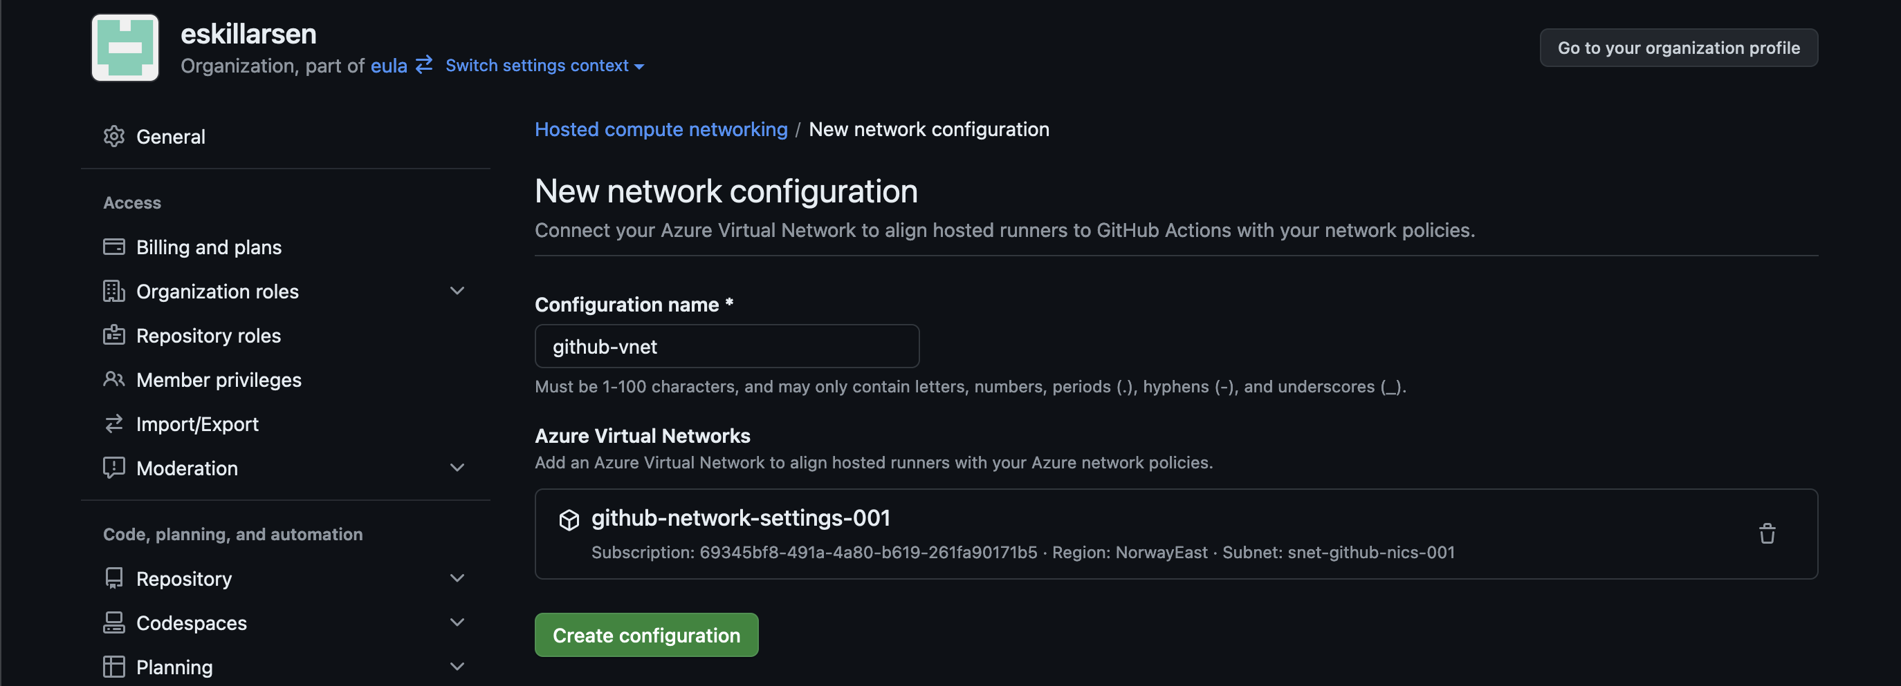Click the Import/Export arrows icon
The height and width of the screenshot is (686, 1901).
tap(113, 423)
